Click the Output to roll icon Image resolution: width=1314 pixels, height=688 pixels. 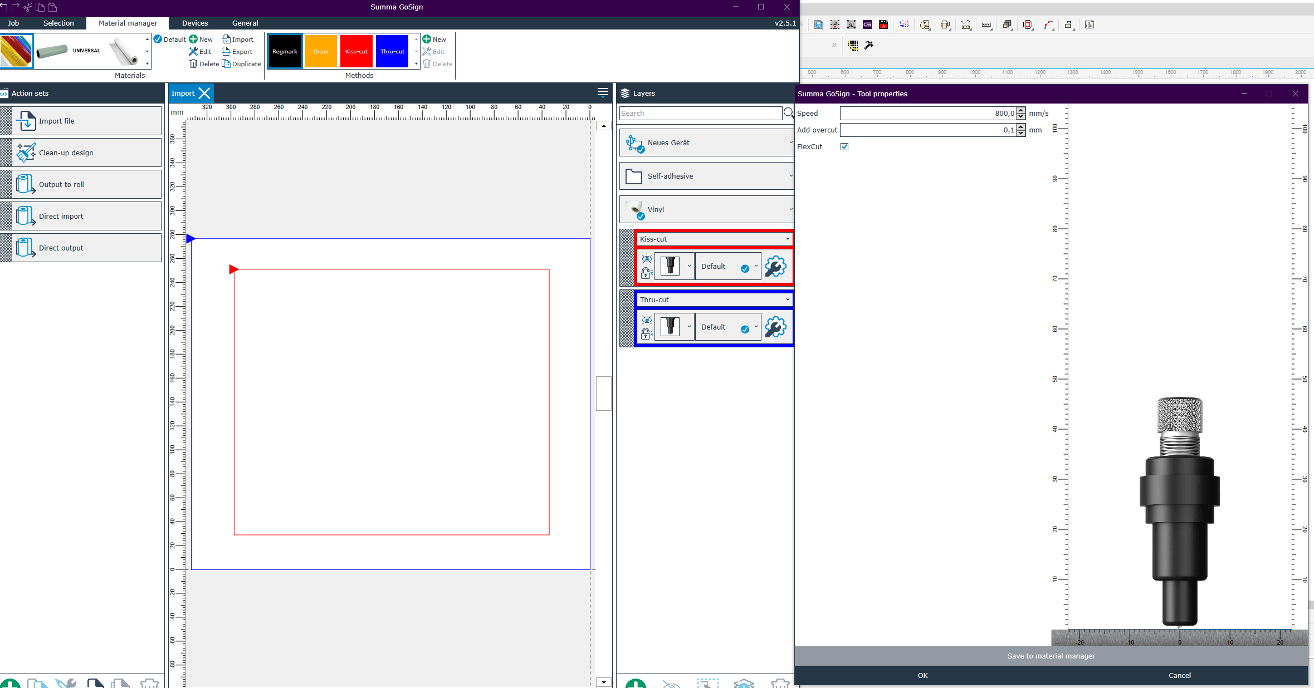point(26,184)
